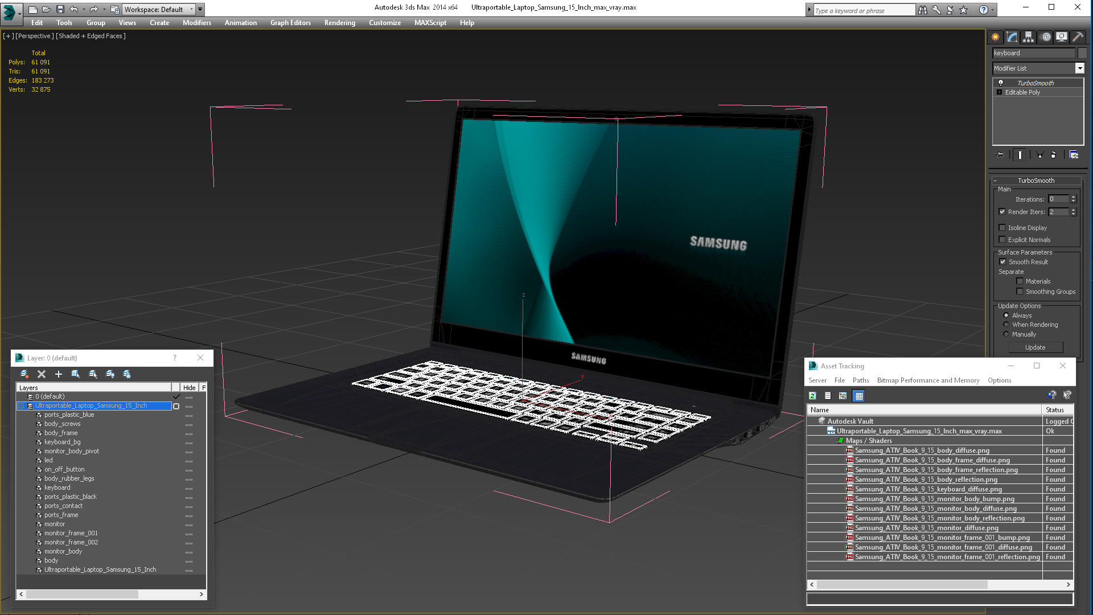Click the Save File floppy icon
Screen dimensions: 1093x615
pyautogui.click(x=60, y=10)
